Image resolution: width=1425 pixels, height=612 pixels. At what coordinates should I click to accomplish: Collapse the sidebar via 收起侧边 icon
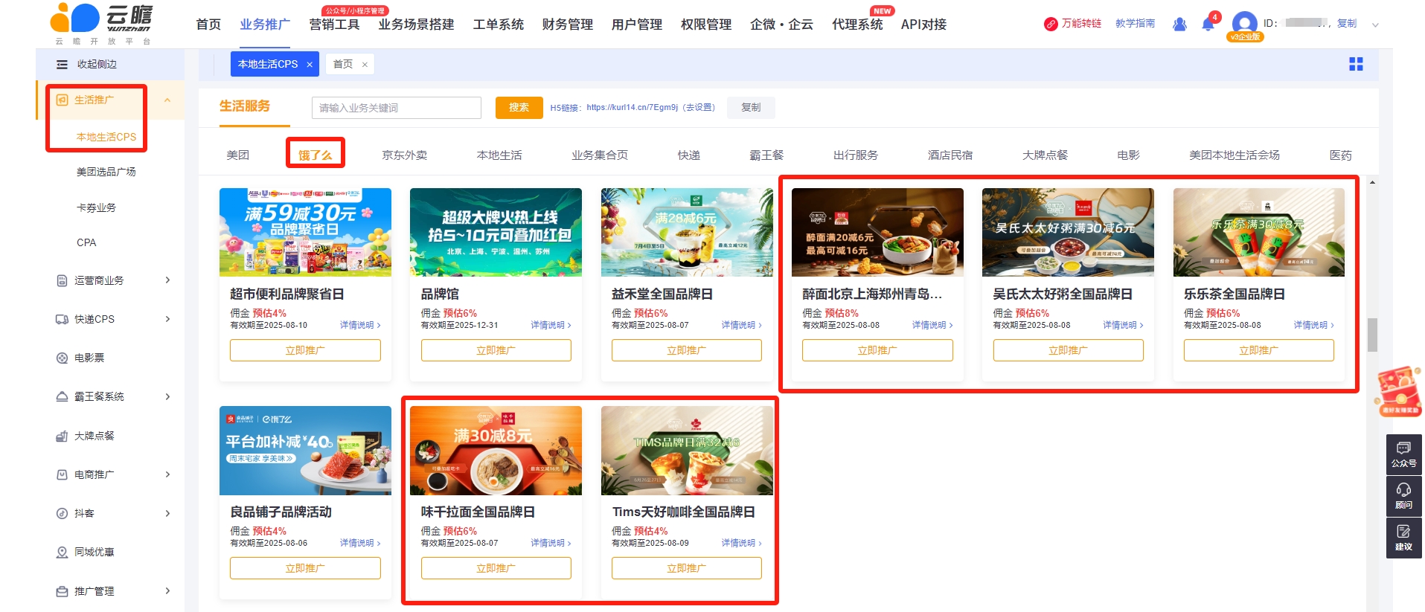click(63, 65)
